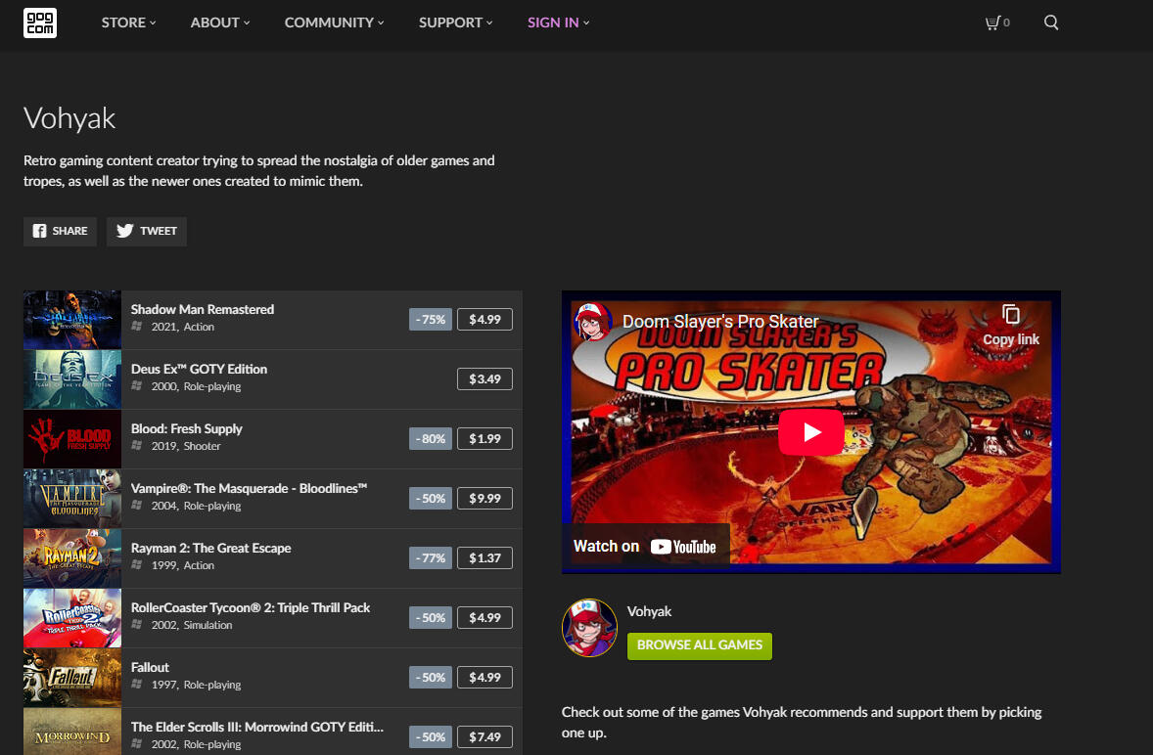Expand the STORE dropdown menu
This screenshot has height=755, width=1153.
tap(128, 22)
